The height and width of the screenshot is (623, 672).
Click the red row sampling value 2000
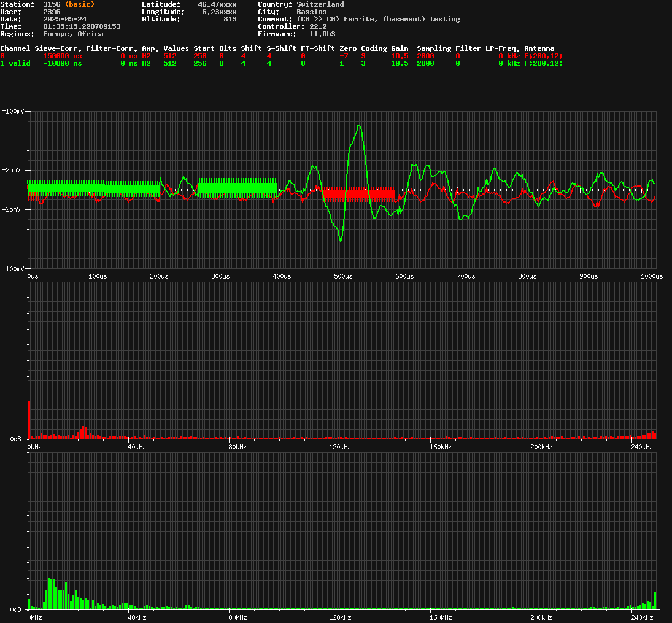coord(425,56)
